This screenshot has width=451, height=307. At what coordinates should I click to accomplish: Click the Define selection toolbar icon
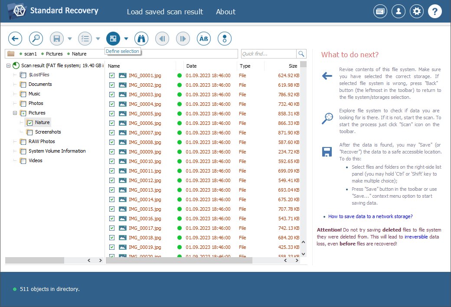pos(113,39)
